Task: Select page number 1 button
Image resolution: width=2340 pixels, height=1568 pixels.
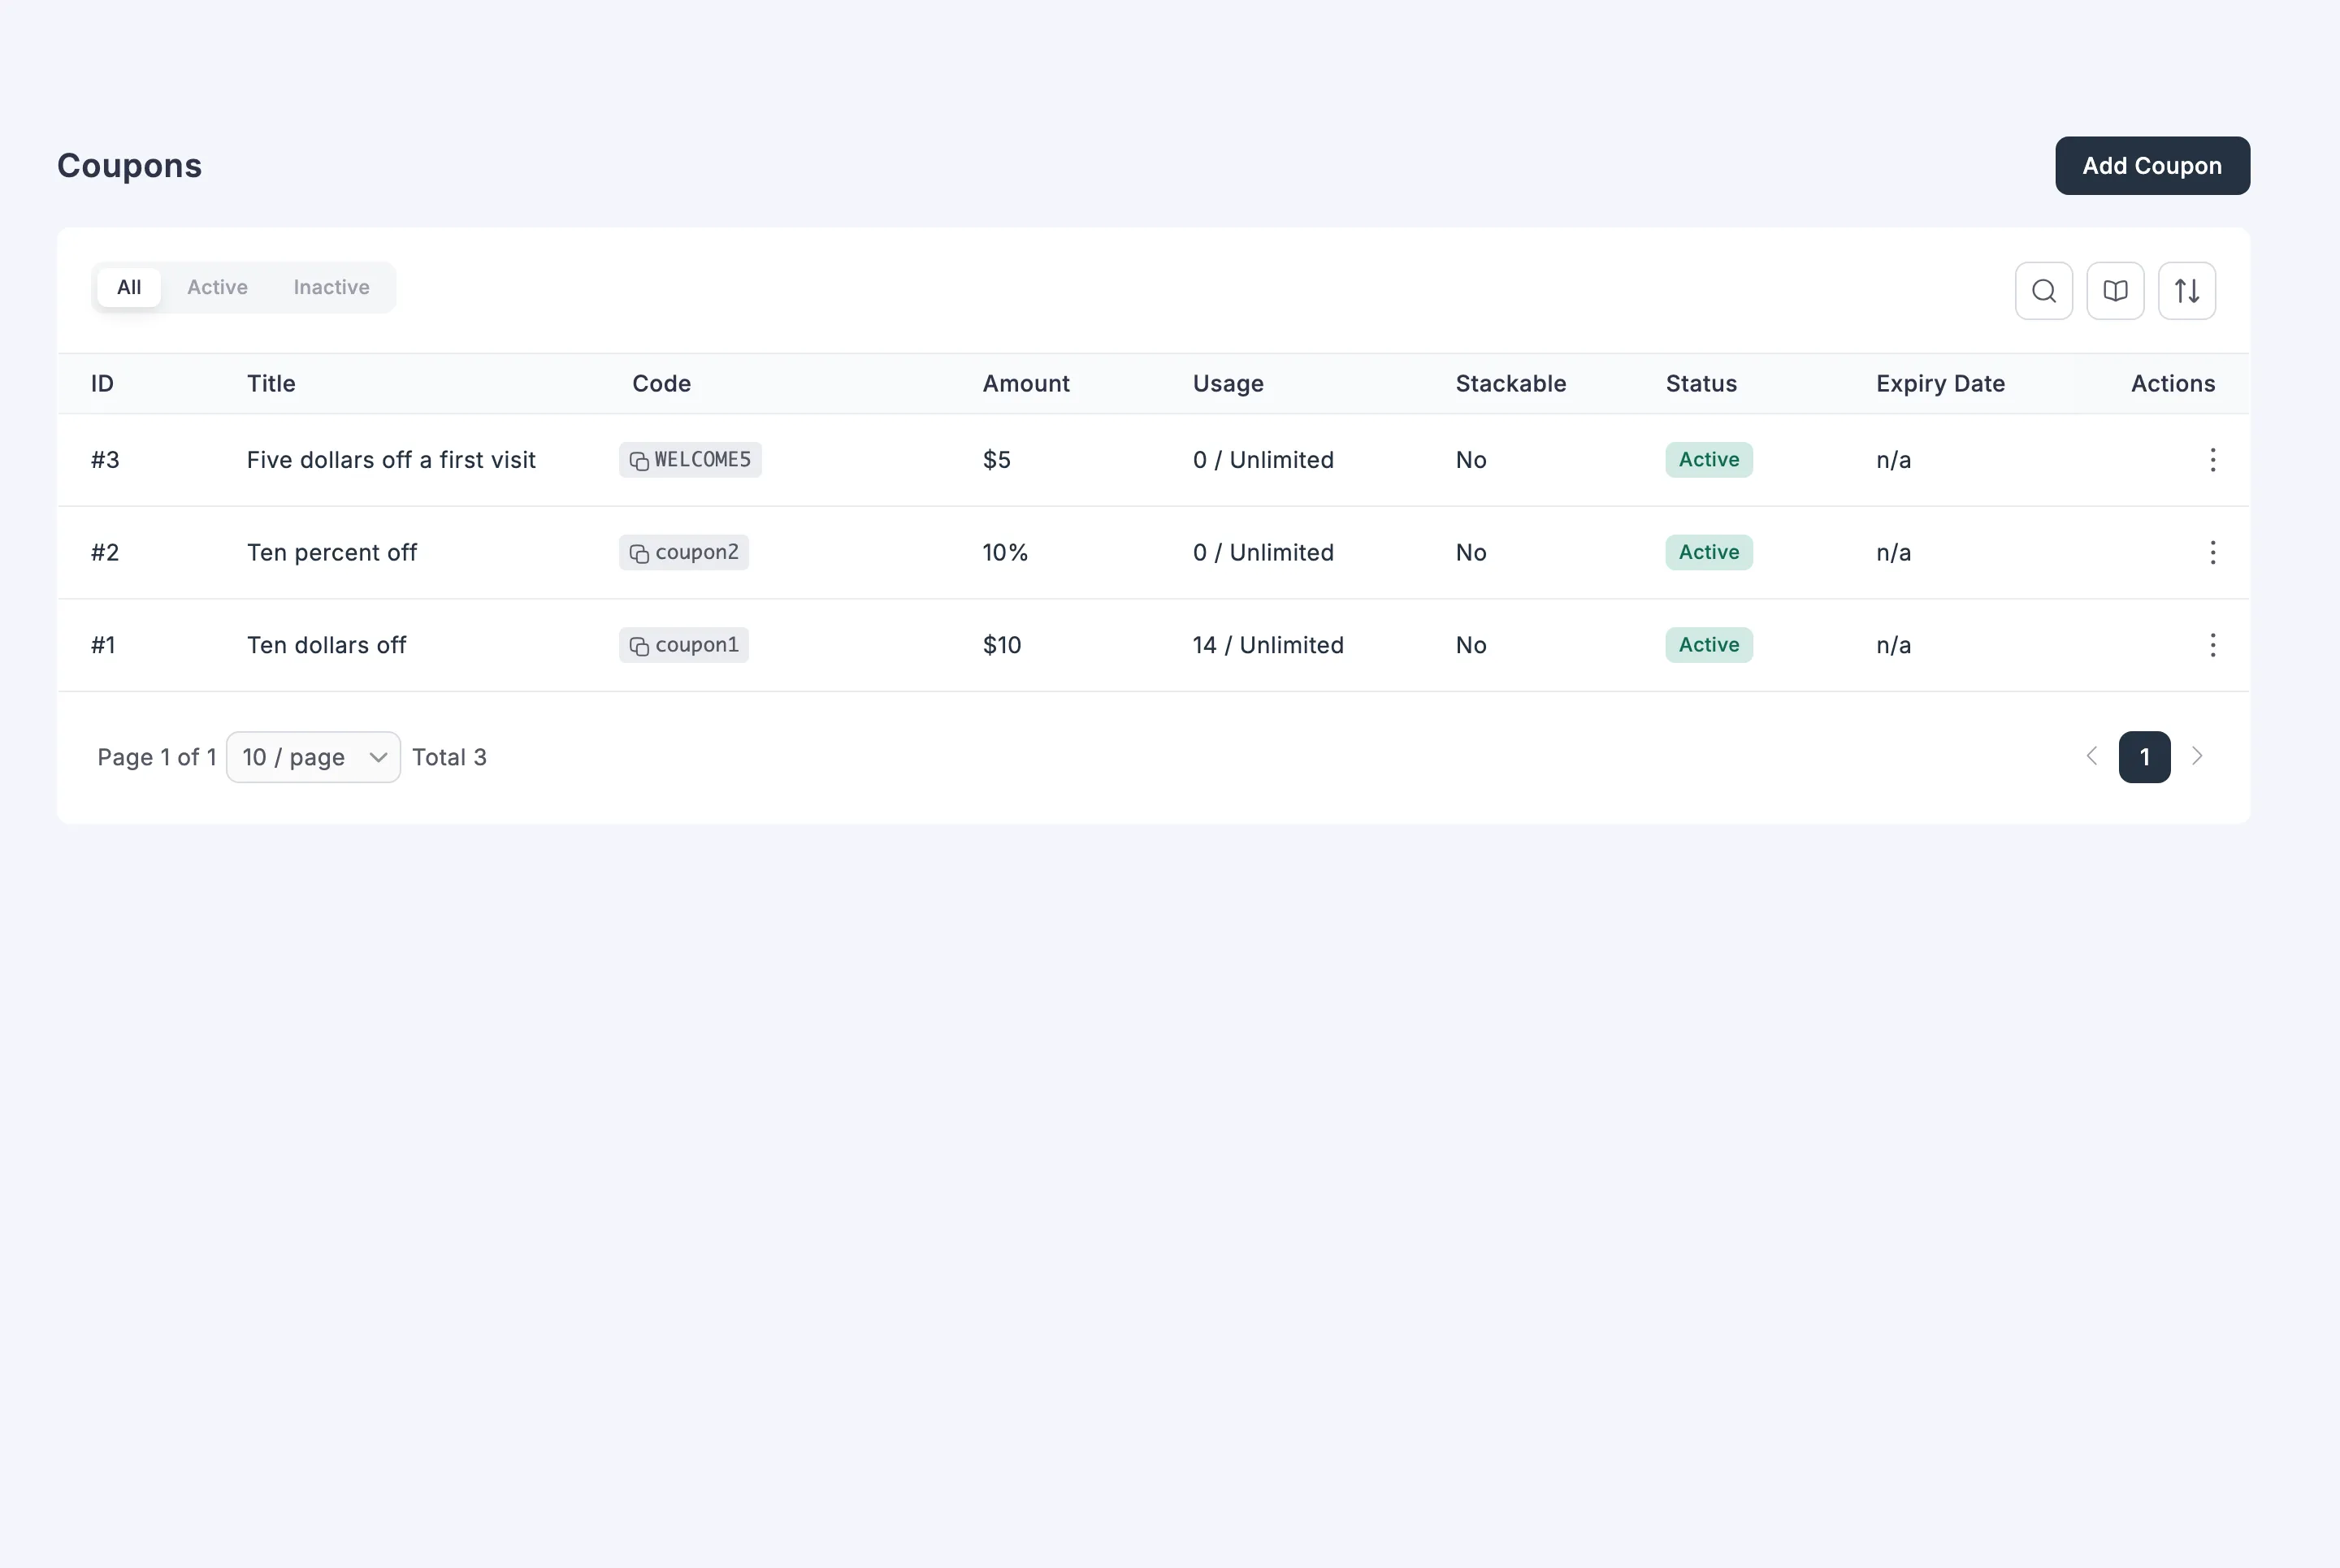Action: click(x=2144, y=757)
